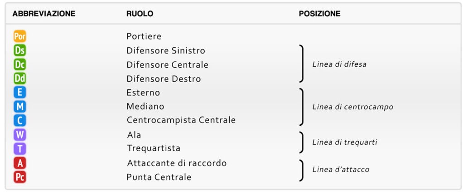Viewport: 463px width, 192px height.
Task: Click the red Pc striker badge
Action: pyautogui.click(x=20, y=177)
